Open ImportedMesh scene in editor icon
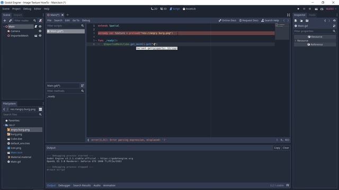Screen dimensions: 339x190 tap(36, 36)
